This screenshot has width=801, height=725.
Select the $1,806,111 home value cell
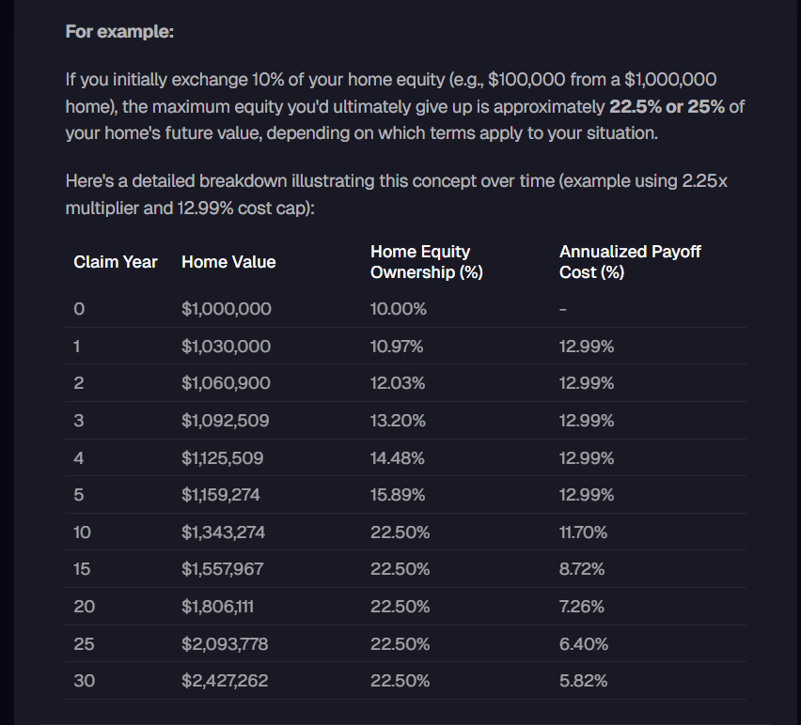[217, 607]
